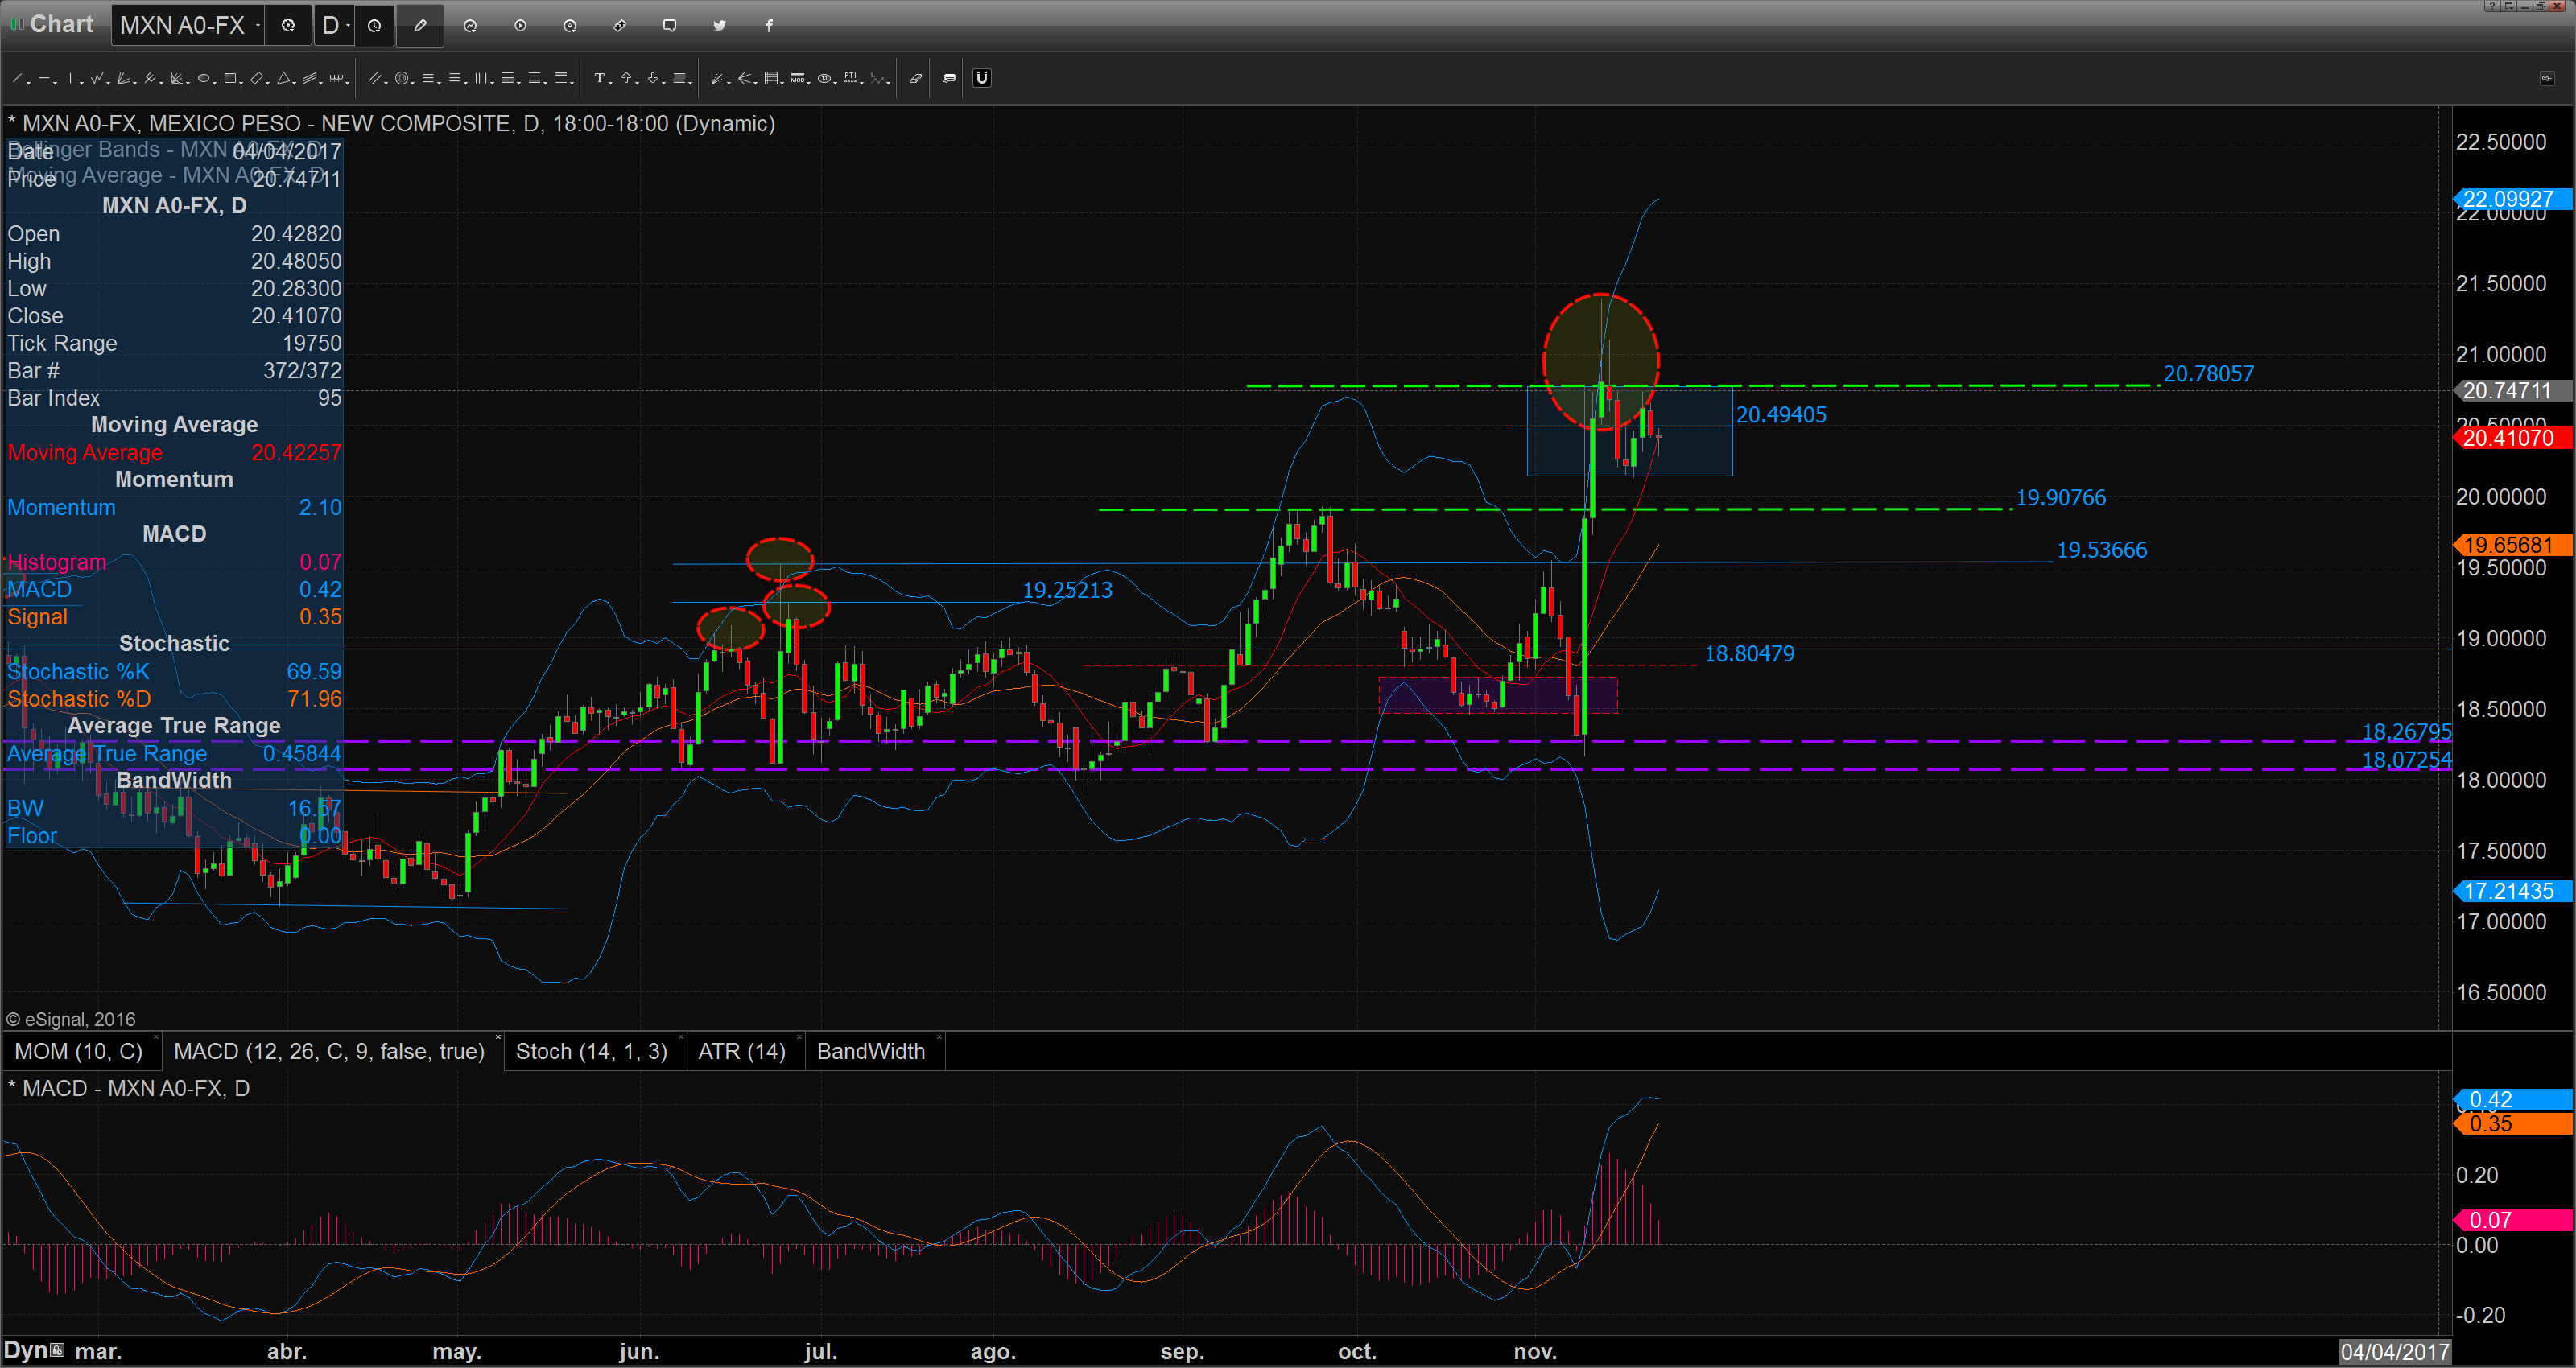The image size is (2576, 1368).
Task: Select the rectangle drawing tool
Action: [230, 78]
